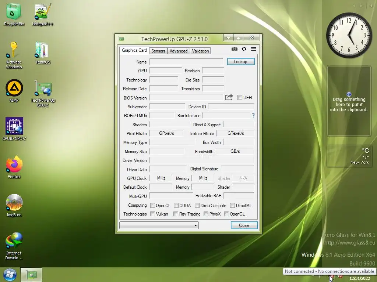
Task: Click the BIOS export arrow icon
Action: [x=229, y=97]
